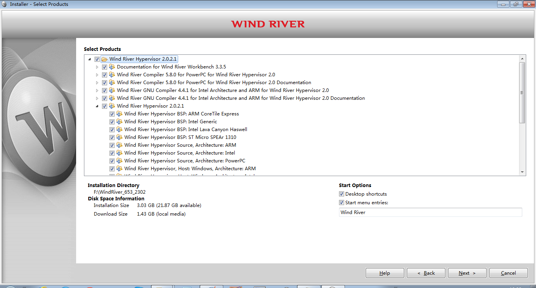Click package icon beside Compiler 5.8.0 for PowerPC Hypervisor 2.0

pos(112,75)
